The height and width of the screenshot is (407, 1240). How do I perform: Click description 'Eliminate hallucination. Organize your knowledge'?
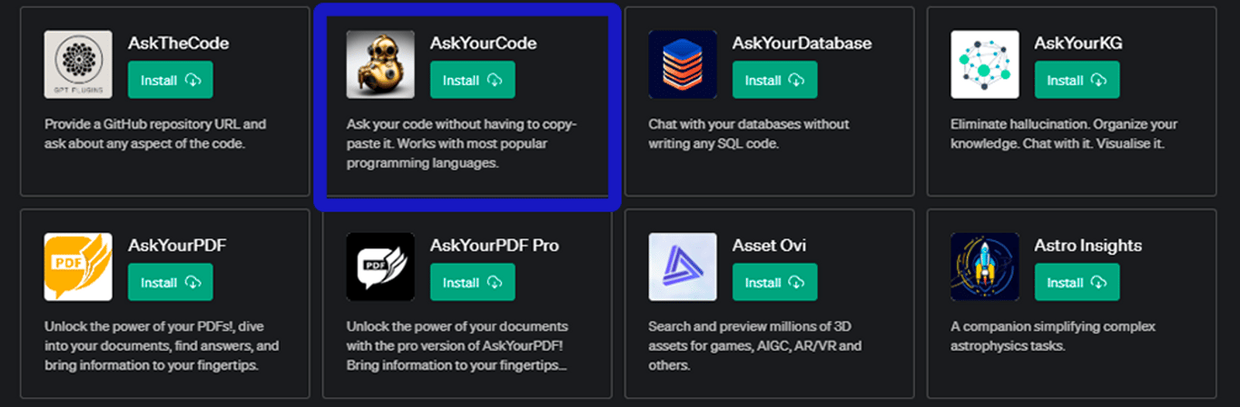point(1064,133)
